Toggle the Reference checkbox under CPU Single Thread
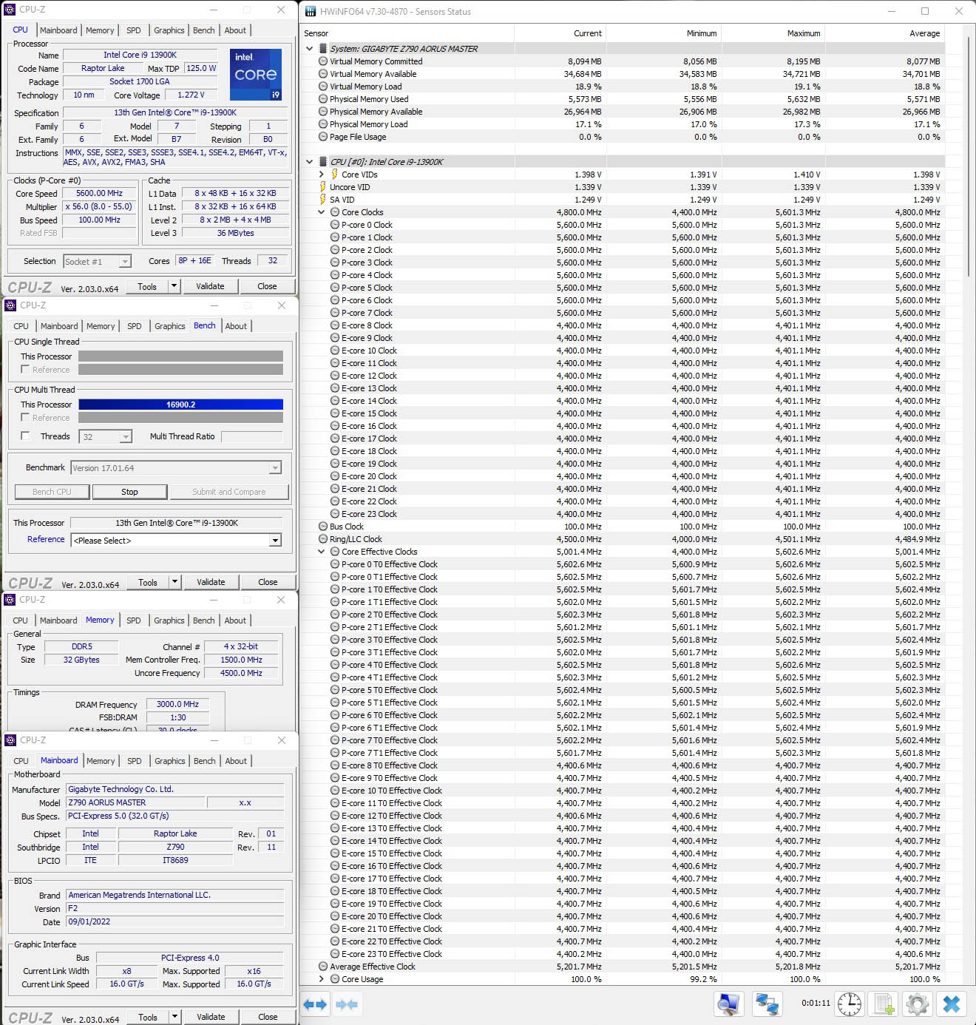This screenshot has width=976, height=1025. [x=25, y=369]
